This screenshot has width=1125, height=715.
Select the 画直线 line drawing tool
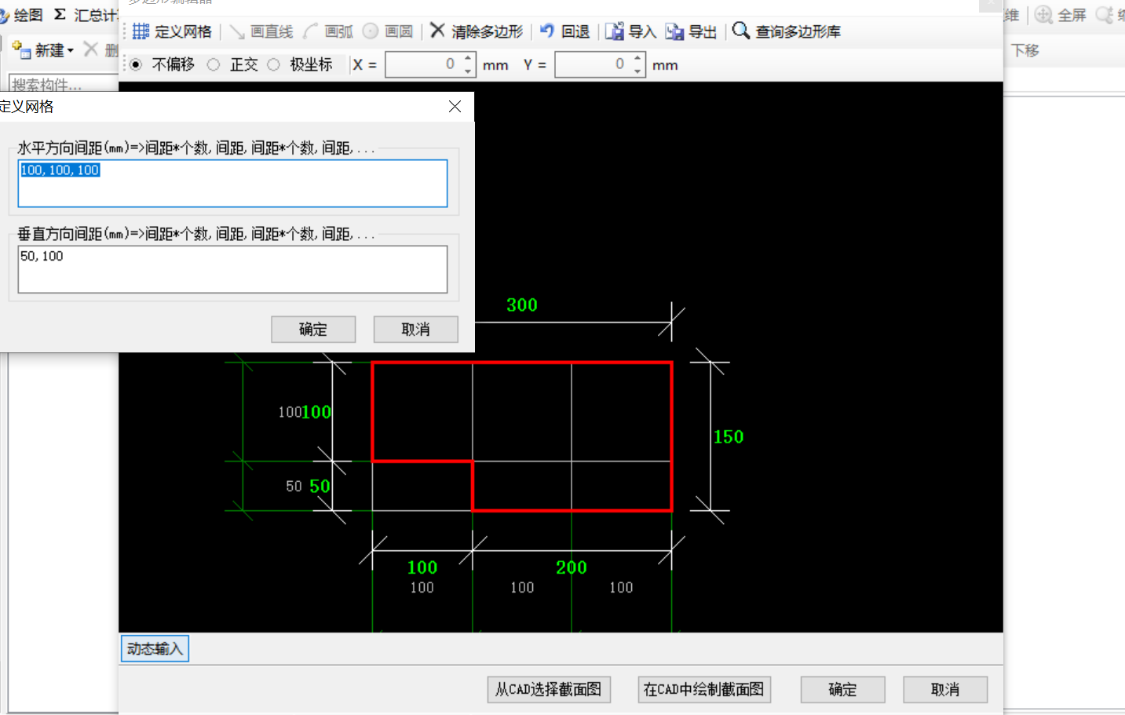[261, 31]
